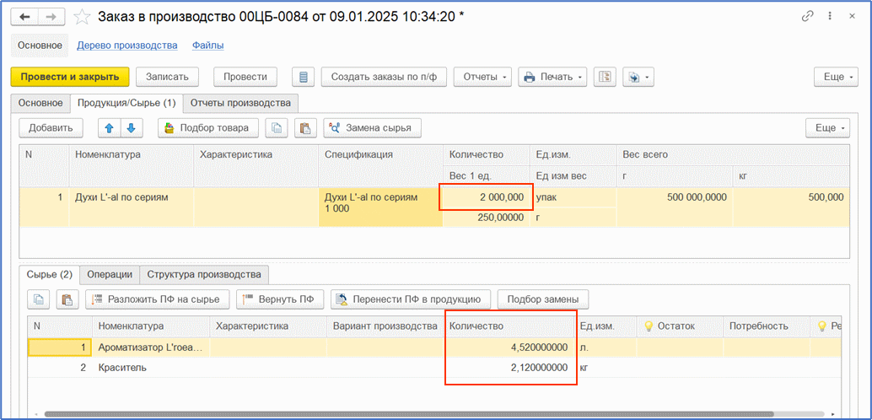Expand the top-right Еще menu
The image size is (872, 420).
coord(835,77)
